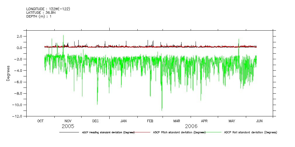Click the DEC month label on time axis
The height and width of the screenshot is (147, 295).
pyautogui.click(x=95, y=121)
